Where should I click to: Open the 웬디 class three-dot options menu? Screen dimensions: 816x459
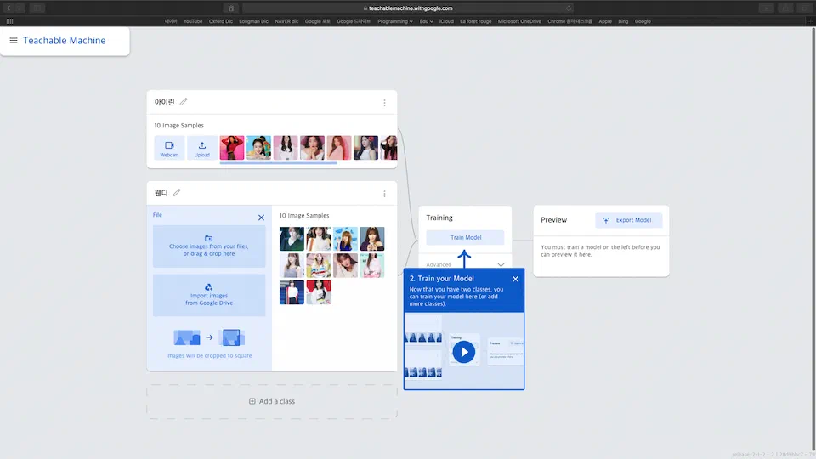(x=384, y=194)
